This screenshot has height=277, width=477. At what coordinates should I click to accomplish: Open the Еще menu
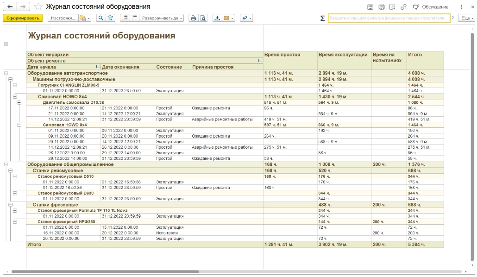(x=466, y=18)
